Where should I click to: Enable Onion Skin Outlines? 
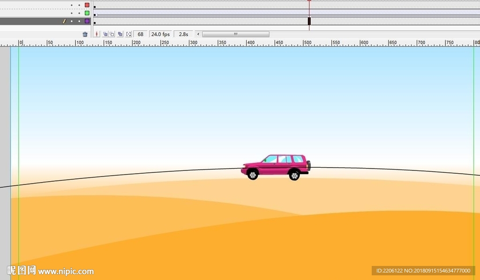tap(112, 34)
